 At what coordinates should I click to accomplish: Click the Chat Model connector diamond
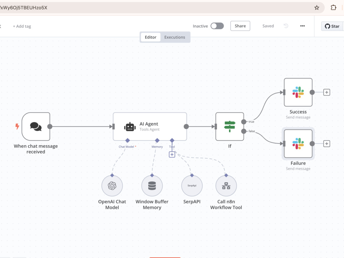coord(128,140)
